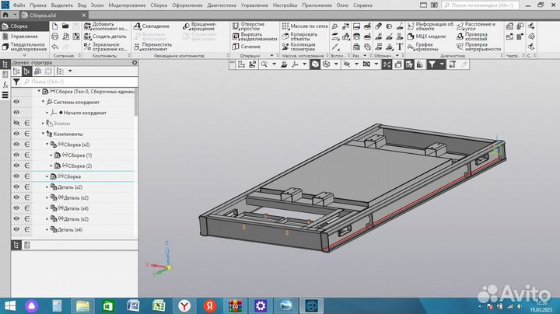
Task: Toggle inclusion icon next to Сборка (x2)
Action: pyautogui.click(x=27, y=145)
